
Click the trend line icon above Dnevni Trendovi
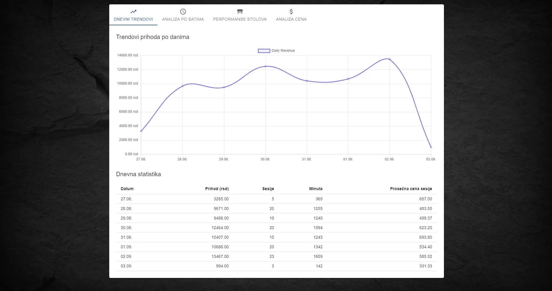[x=133, y=12]
